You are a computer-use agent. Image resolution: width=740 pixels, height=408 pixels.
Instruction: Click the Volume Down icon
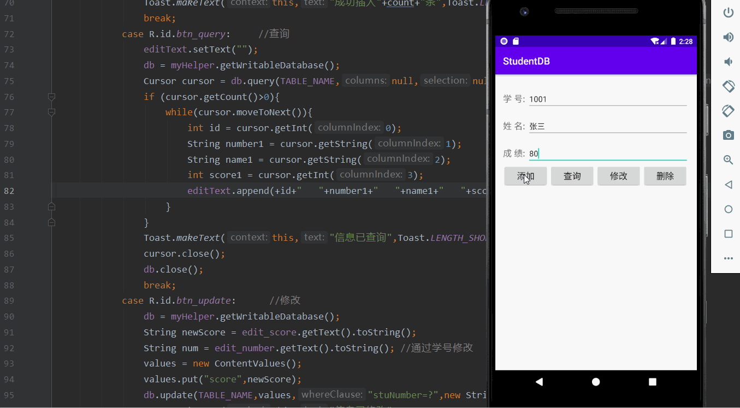click(728, 61)
